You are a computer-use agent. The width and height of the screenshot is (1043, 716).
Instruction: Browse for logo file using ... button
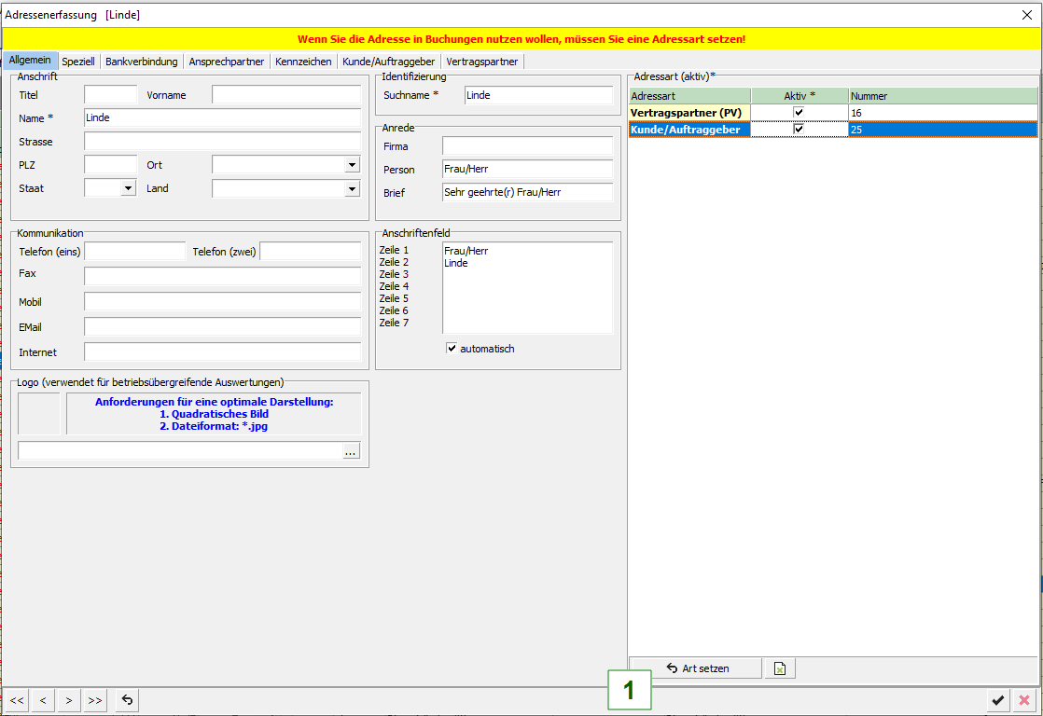click(350, 451)
